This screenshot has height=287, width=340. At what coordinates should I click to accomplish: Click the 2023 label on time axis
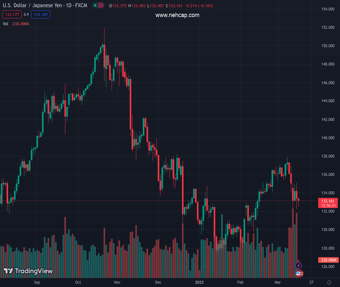tap(200, 283)
